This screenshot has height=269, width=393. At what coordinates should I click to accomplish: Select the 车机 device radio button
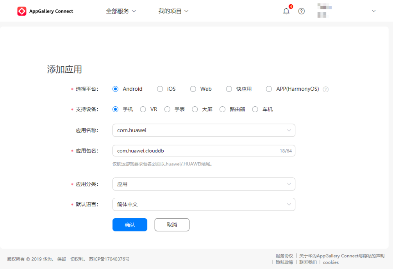tap(255, 109)
